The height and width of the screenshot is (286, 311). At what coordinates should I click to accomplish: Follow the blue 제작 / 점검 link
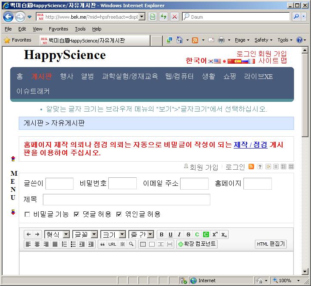pyautogui.click(x=251, y=144)
